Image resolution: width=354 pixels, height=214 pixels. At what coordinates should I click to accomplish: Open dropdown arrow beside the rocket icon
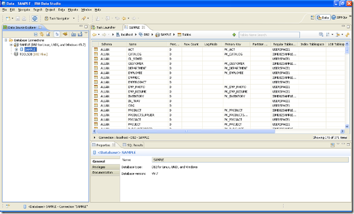tap(88, 18)
